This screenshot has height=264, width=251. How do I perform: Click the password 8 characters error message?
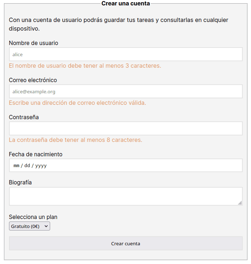point(76,140)
